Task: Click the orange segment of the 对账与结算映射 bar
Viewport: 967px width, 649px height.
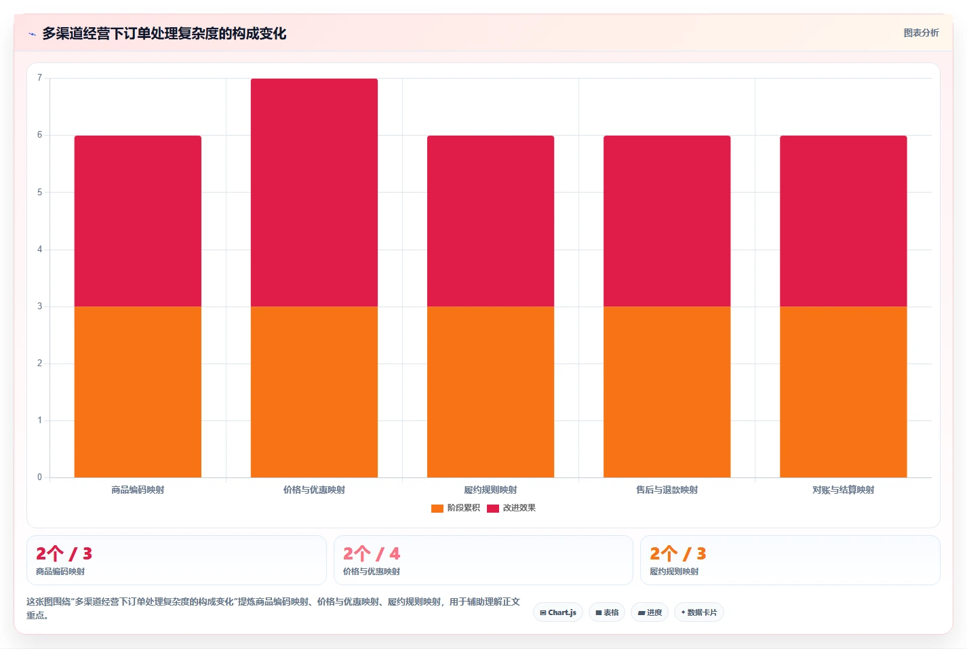Action: 843,392
